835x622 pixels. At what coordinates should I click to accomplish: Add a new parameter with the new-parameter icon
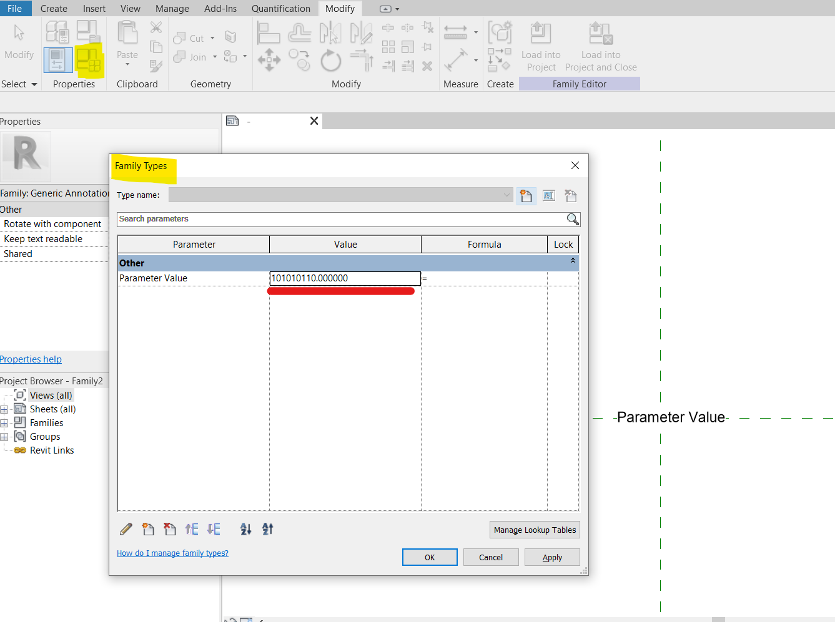(148, 529)
